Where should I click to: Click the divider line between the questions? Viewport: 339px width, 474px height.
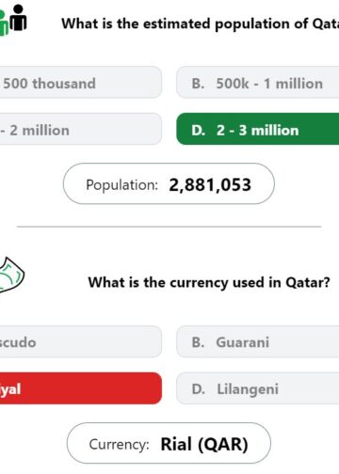(x=169, y=227)
